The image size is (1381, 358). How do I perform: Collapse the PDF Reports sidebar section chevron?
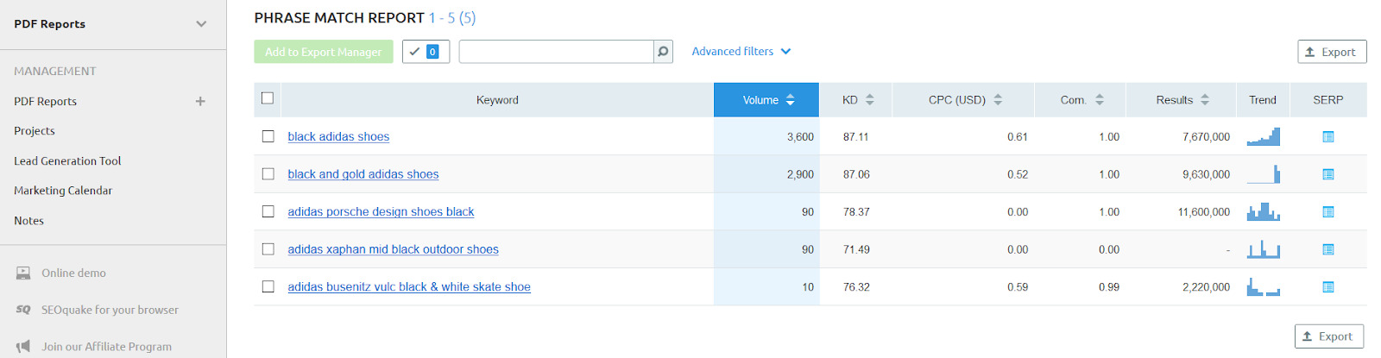click(201, 24)
